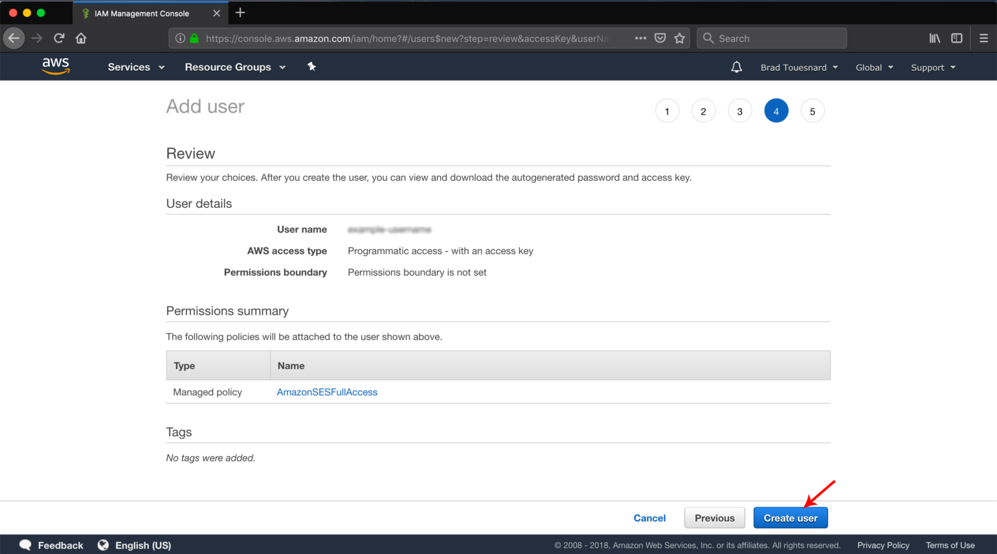Open the Support dropdown menu
997x554 pixels.
pyautogui.click(x=933, y=67)
